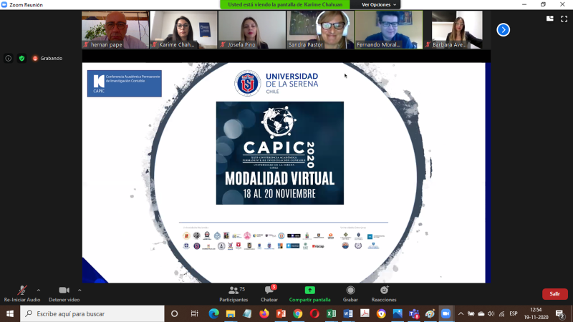Open the Ver Opciones dropdown

379,5
